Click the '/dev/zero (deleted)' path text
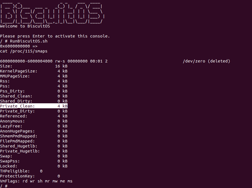The image size is (252, 188). click(x=206, y=61)
